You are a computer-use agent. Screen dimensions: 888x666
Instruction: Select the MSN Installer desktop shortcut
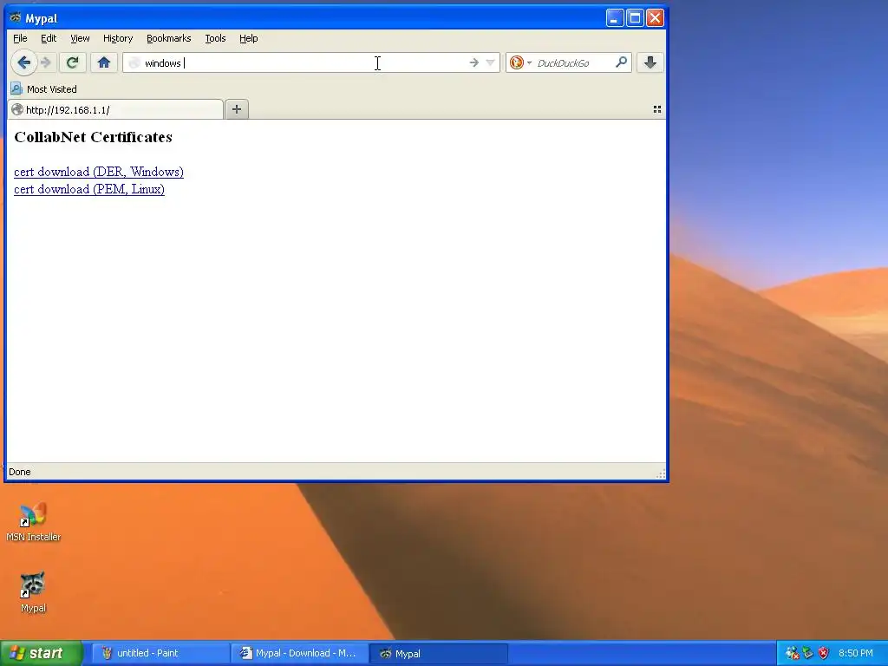(x=33, y=521)
